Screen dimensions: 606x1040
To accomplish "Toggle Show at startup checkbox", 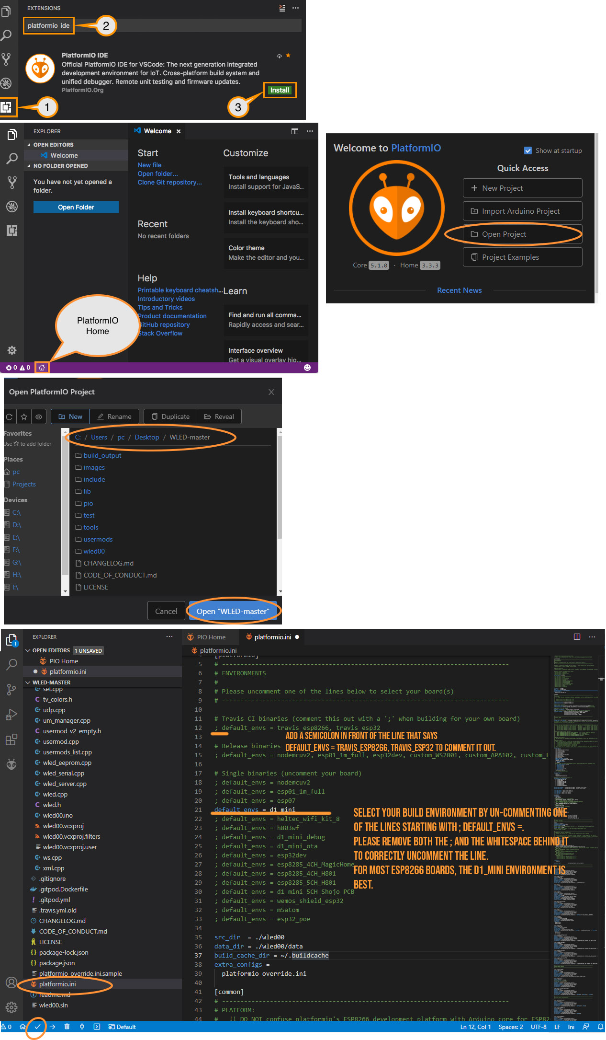I will click(528, 150).
